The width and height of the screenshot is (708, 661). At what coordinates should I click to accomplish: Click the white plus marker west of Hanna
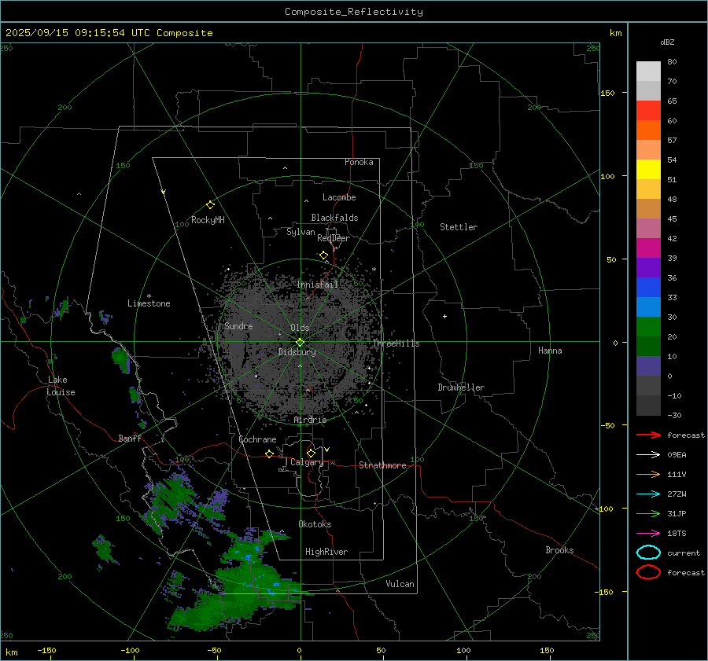click(x=444, y=316)
